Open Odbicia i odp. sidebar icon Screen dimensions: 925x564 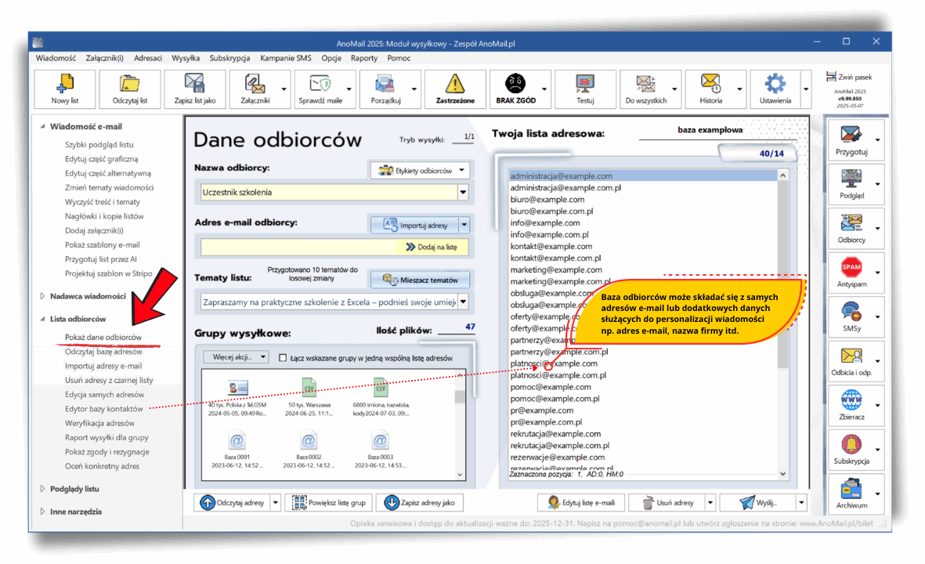pyautogui.click(x=851, y=361)
